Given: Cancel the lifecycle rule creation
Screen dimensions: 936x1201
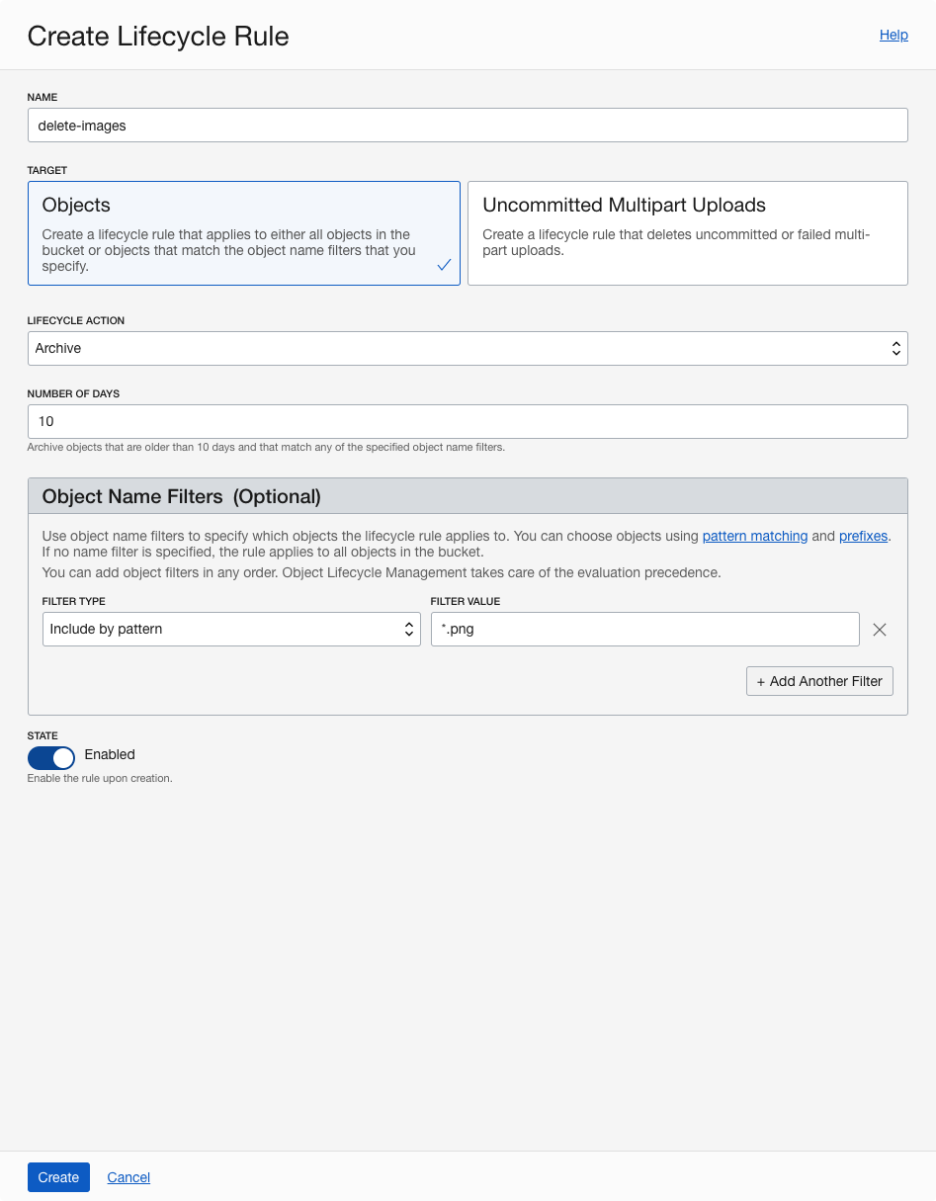Looking at the screenshot, I should (128, 1177).
